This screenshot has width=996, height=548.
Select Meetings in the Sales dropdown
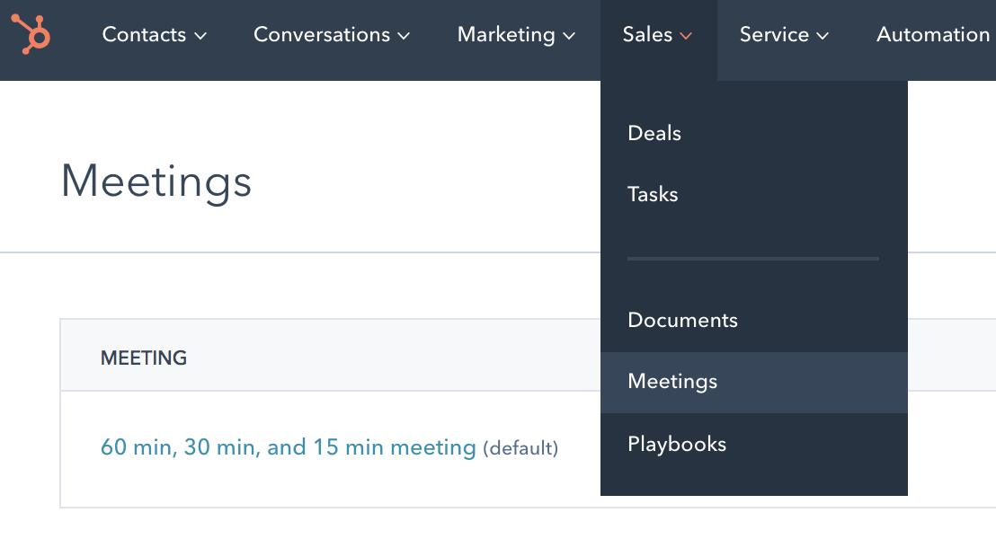click(x=672, y=382)
